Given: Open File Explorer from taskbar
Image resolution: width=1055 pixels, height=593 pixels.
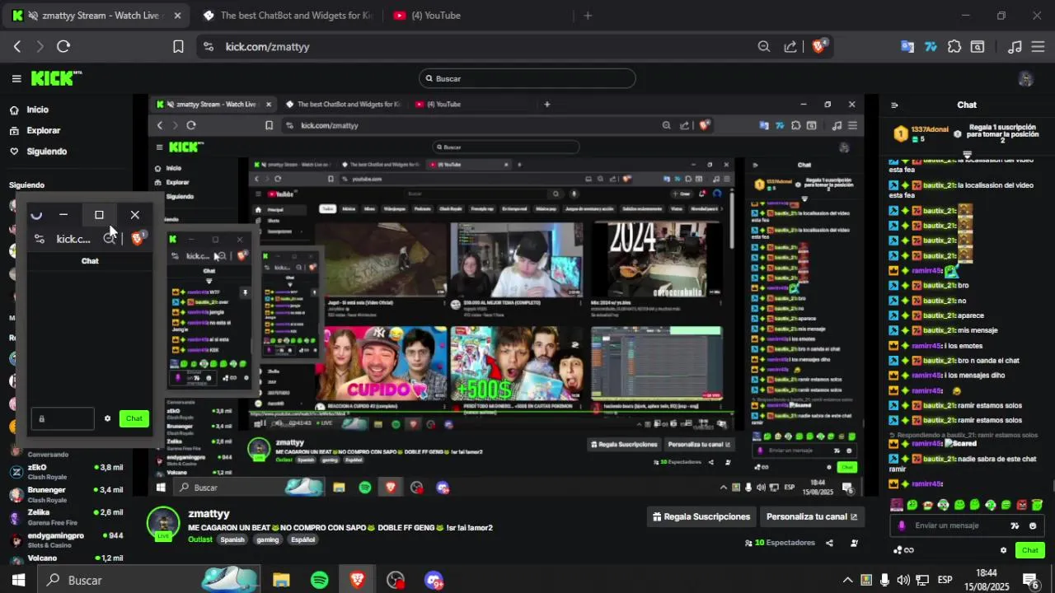Looking at the screenshot, I should (281, 580).
